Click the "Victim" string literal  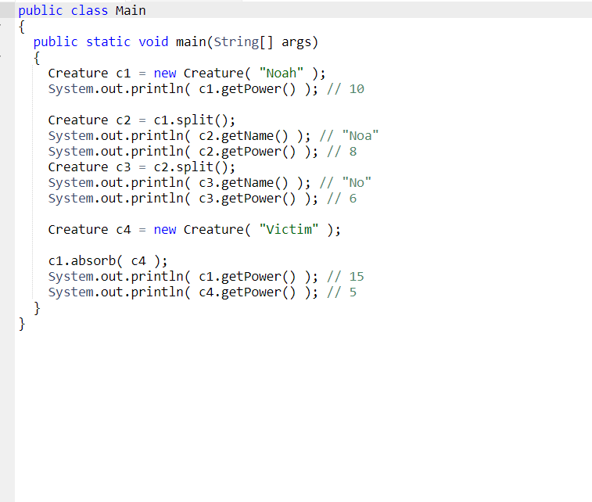289,229
